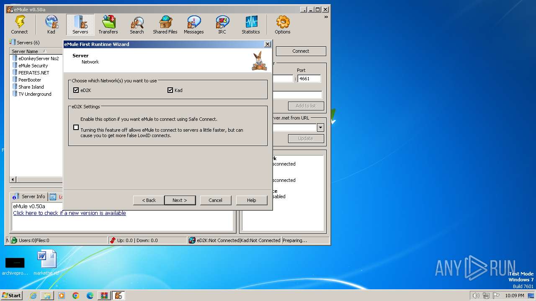Toggle the Kad network checkbox

click(170, 90)
